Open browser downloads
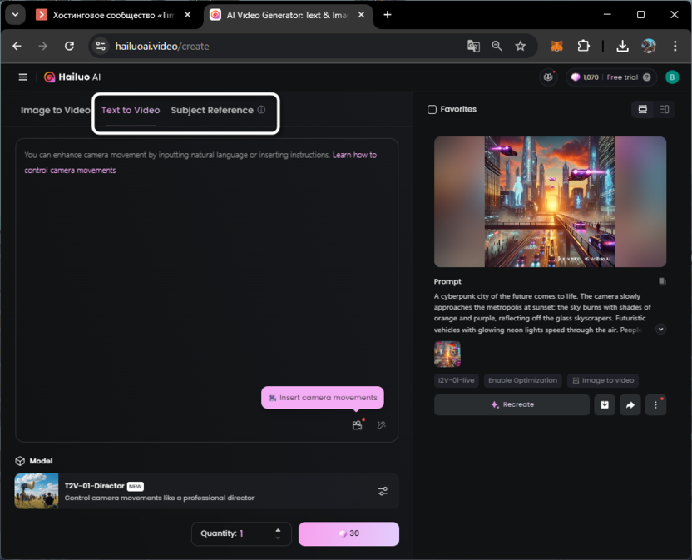The image size is (692, 560). (623, 46)
